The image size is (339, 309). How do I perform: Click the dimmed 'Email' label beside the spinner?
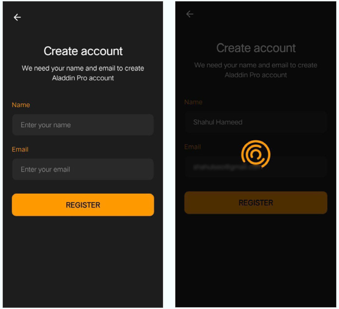point(192,147)
